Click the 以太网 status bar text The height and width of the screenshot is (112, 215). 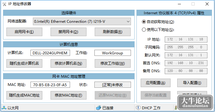13,108
